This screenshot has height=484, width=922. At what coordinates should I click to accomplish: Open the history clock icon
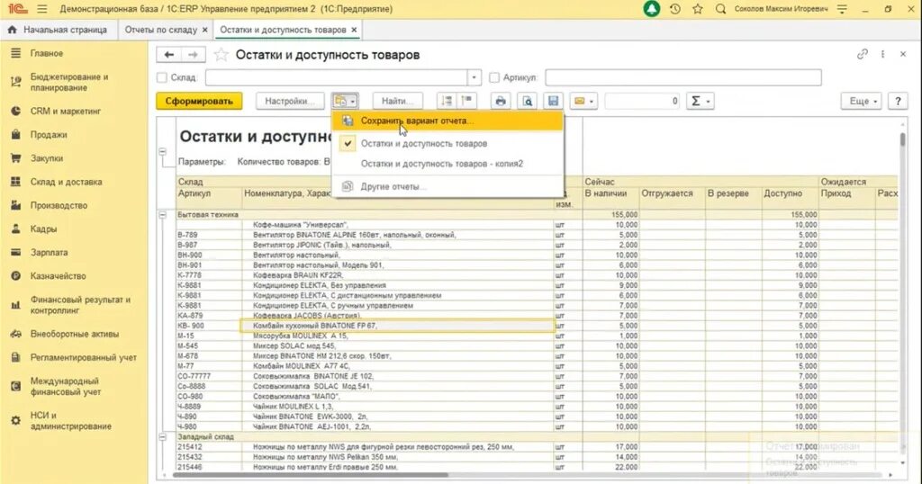[675, 9]
